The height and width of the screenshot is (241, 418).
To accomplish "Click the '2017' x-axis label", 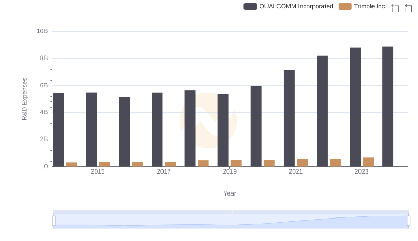I will (164, 171).
